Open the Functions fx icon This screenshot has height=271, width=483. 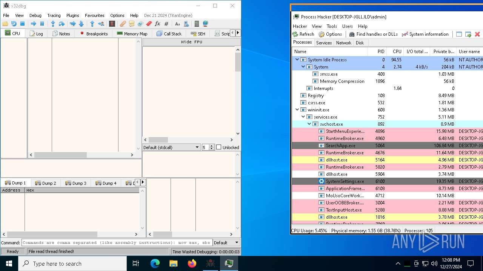click(158, 24)
